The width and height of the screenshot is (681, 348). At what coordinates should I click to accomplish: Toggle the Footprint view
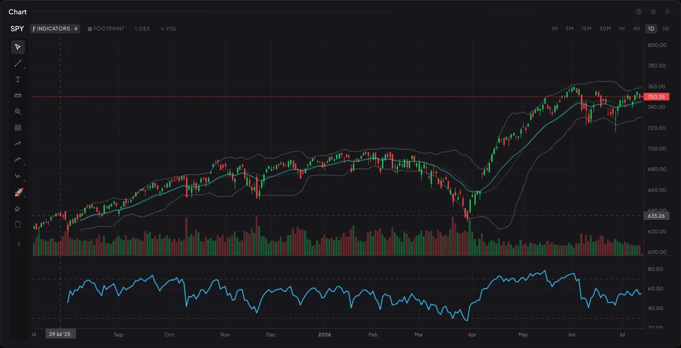106,29
